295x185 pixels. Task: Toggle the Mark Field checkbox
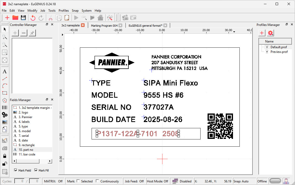pos(16,170)
